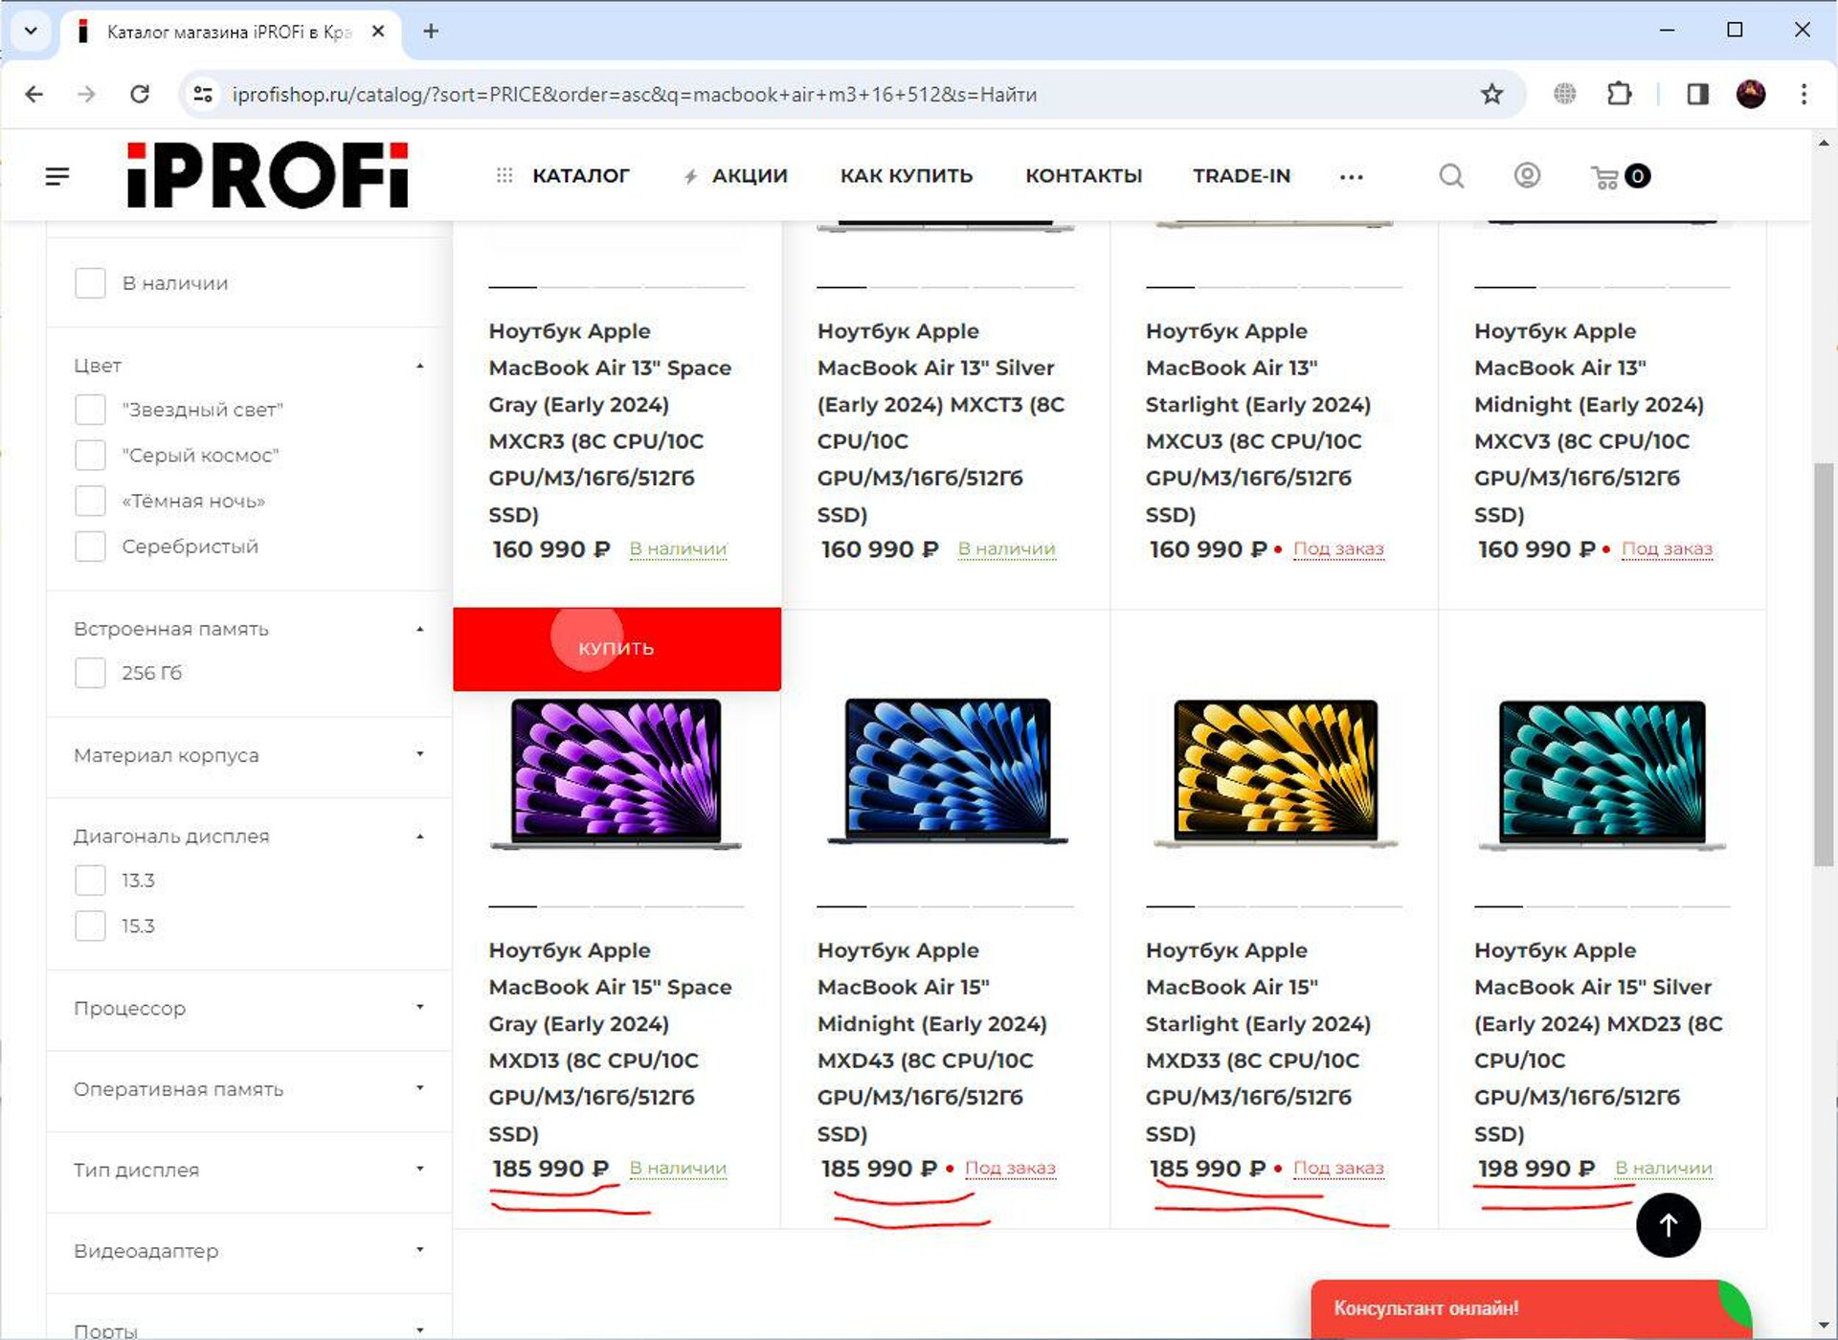The height and width of the screenshot is (1340, 1838).
Task: Click the page vertical scrollbar thumb
Action: pyautogui.click(x=1824, y=664)
